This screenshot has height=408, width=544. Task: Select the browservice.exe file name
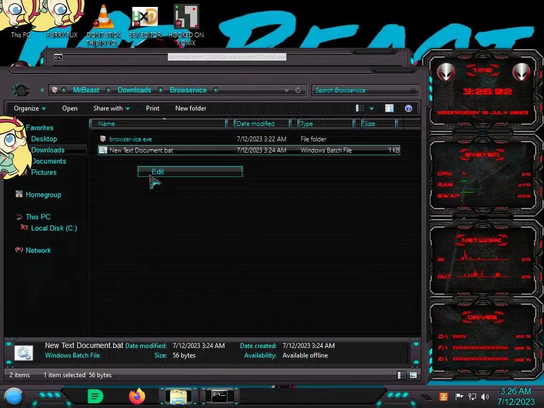[131, 139]
